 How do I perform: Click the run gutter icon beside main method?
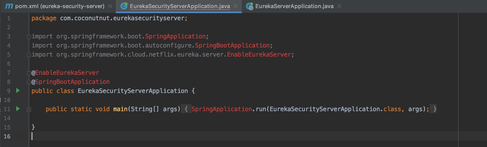tap(18, 109)
